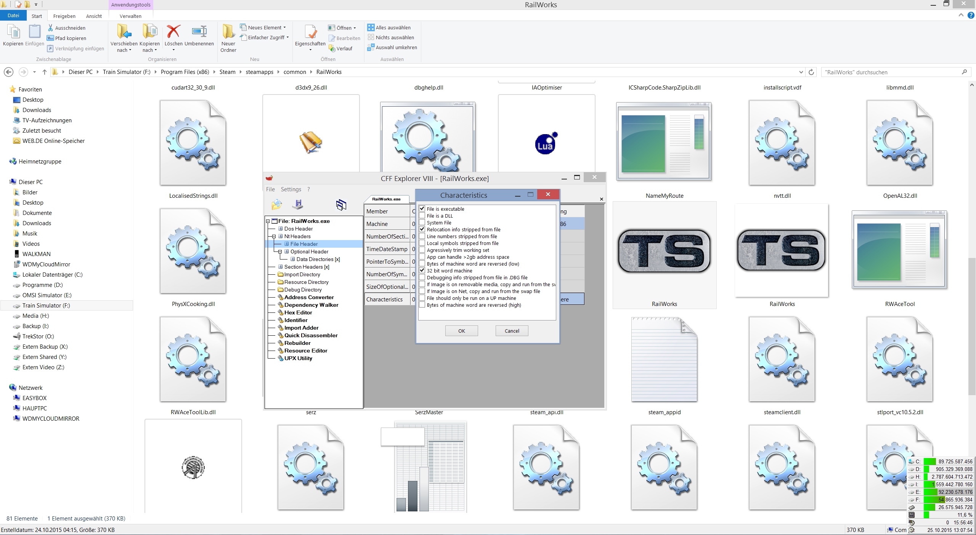This screenshot has width=976, height=535.
Task: Uncheck Relocation info stripped from file
Action: [x=422, y=229]
